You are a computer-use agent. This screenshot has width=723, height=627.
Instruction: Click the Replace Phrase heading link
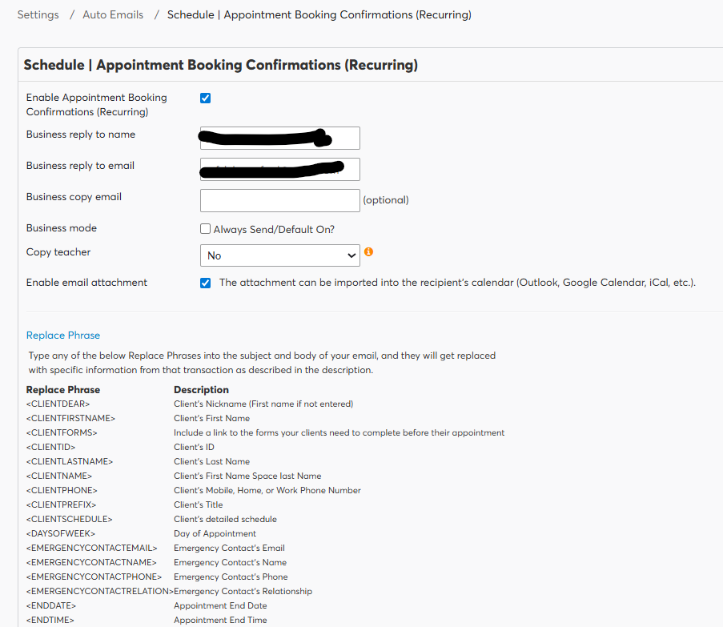[x=63, y=336]
